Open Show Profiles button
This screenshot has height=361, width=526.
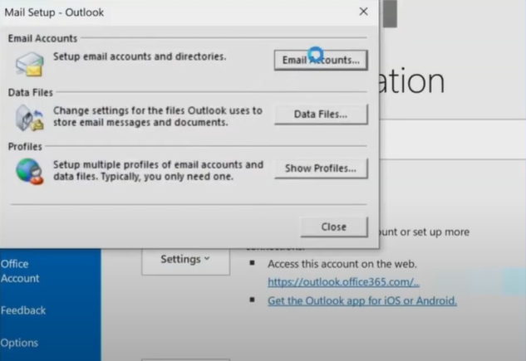321,168
